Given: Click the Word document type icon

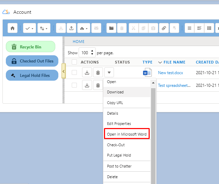Looking at the screenshot, I should tap(147, 72).
